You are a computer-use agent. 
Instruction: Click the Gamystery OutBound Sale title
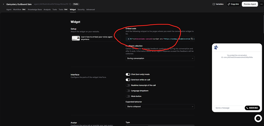(19, 4)
